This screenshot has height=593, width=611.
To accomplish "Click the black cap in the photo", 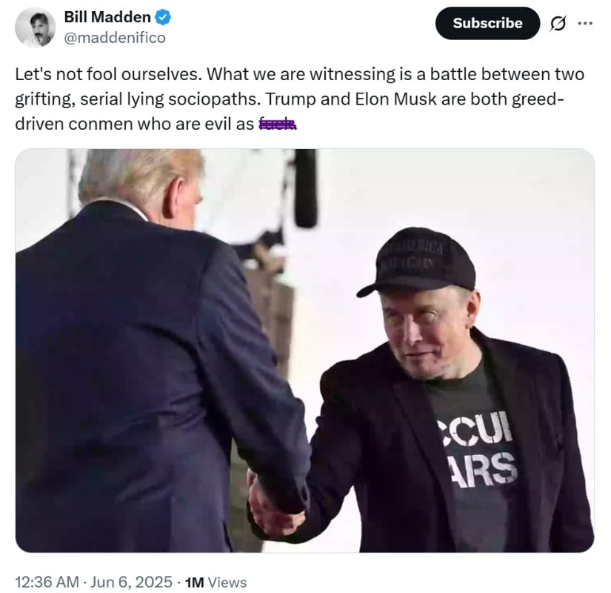I will 417,262.
